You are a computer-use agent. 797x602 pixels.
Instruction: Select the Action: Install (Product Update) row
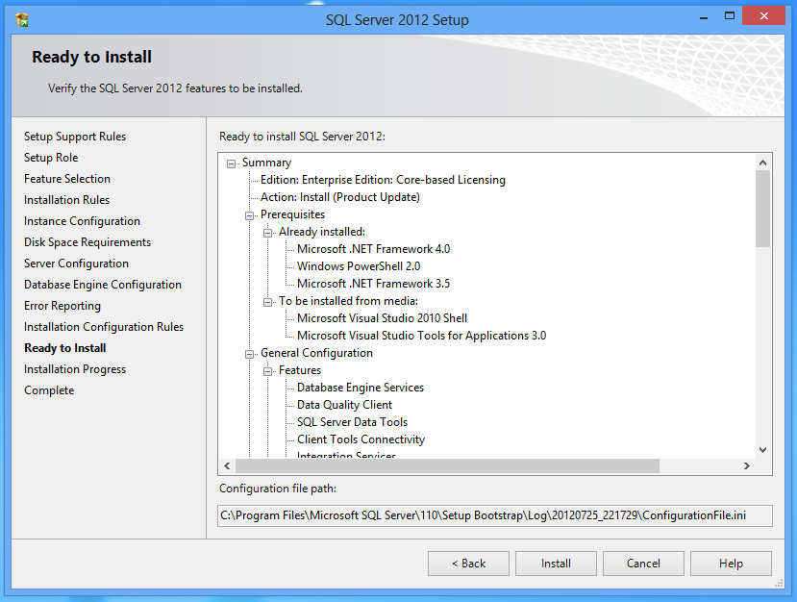[x=340, y=197]
